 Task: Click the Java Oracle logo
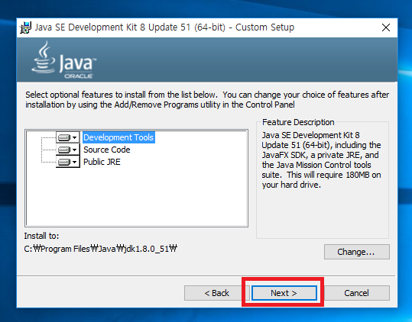[x=64, y=60]
